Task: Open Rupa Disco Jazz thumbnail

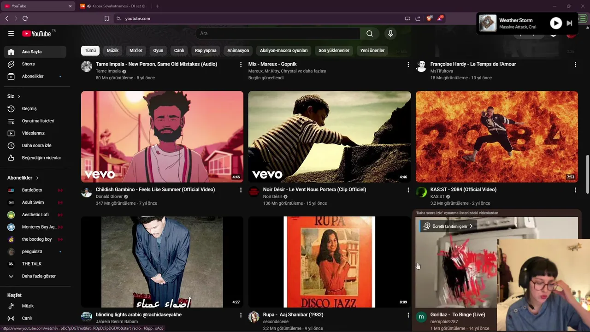Action: click(x=330, y=261)
